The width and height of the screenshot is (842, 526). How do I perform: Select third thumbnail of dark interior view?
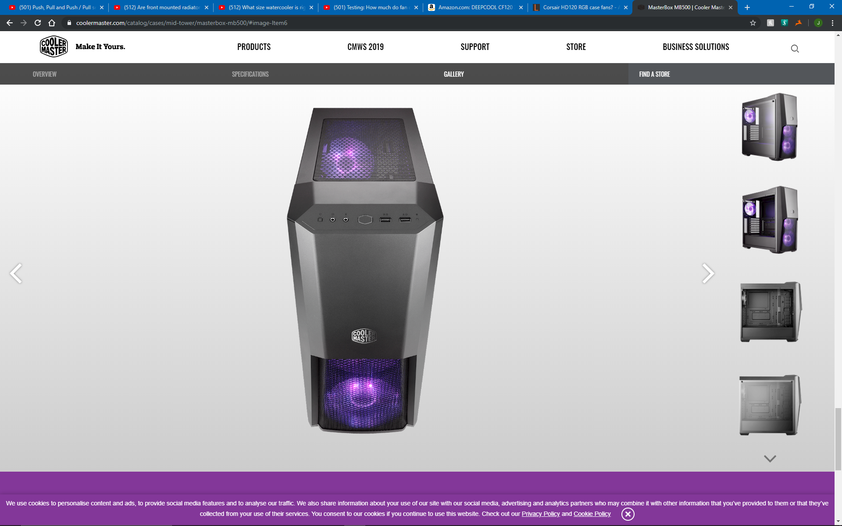point(771,312)
